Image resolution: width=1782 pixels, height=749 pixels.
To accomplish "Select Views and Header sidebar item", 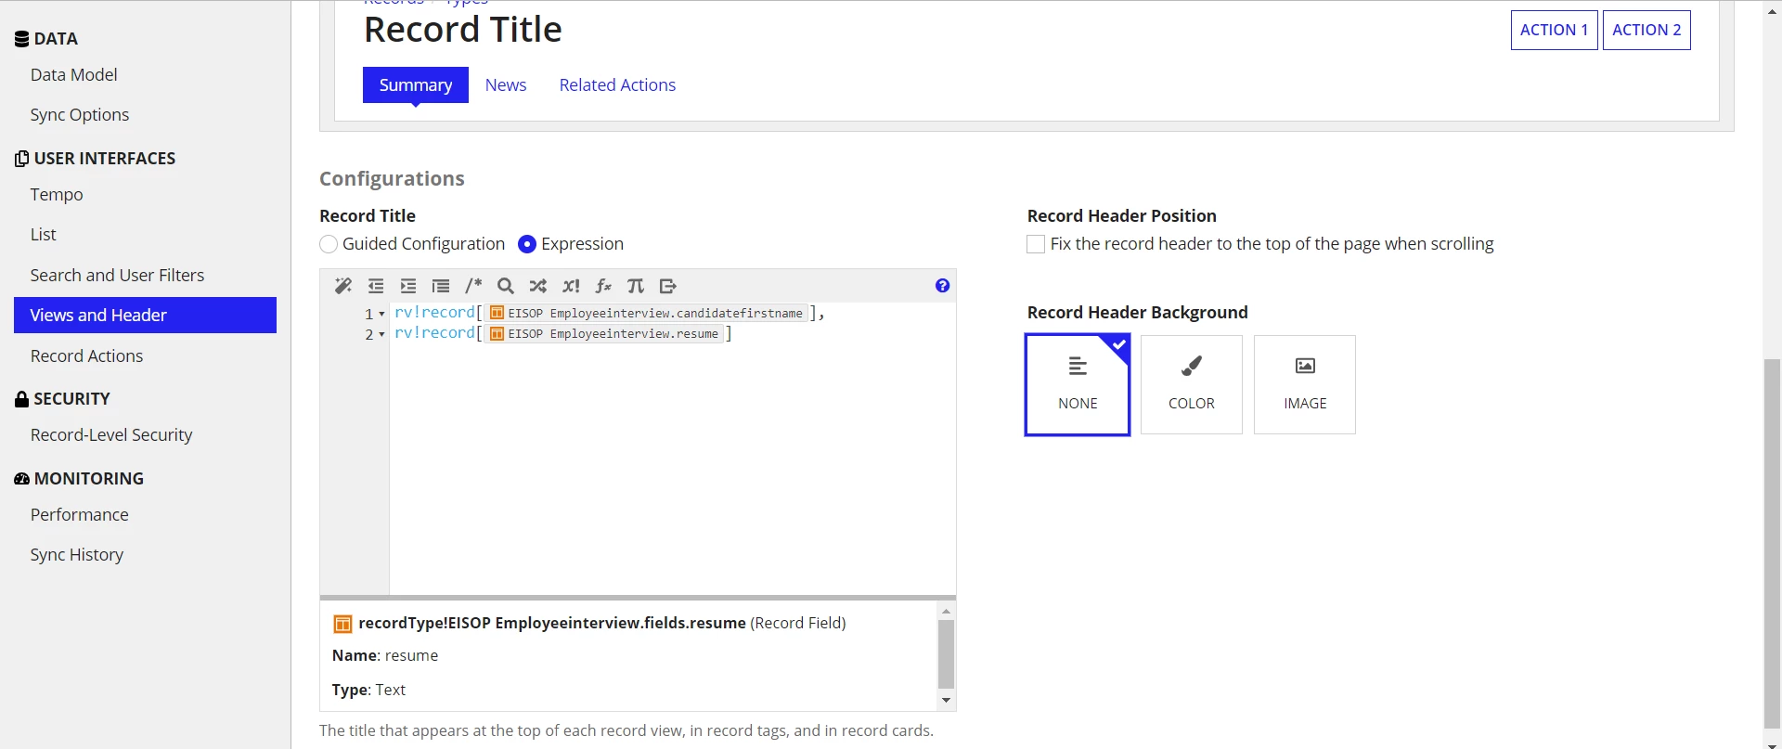I will 145,315.
